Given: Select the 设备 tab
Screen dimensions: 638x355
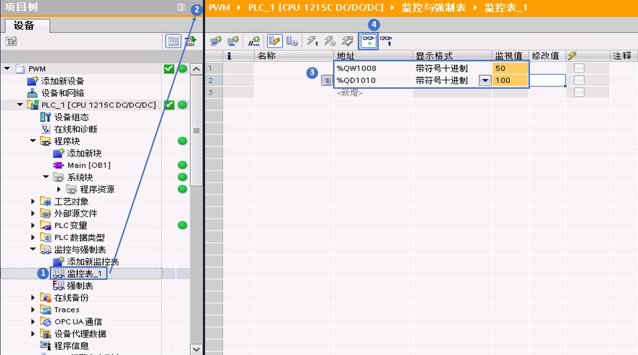Looking at the screenshot, I should click(x=24, y=25).
